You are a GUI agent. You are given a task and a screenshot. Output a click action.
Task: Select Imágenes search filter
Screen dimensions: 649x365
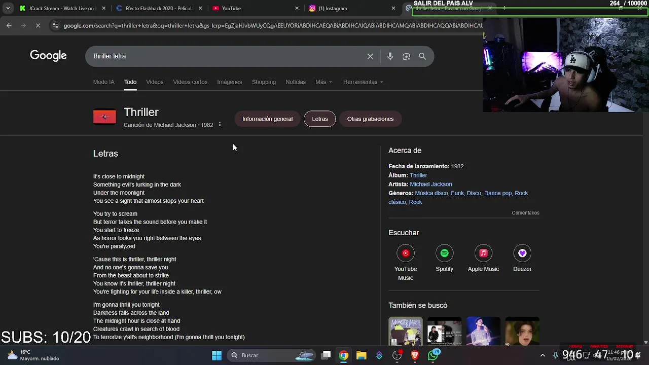point(230,82)
